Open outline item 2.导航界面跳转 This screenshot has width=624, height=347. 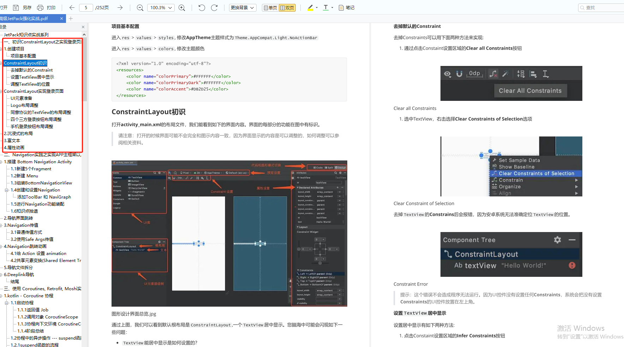[x=18, y=218]
